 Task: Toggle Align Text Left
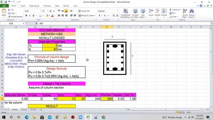[59, 16]
